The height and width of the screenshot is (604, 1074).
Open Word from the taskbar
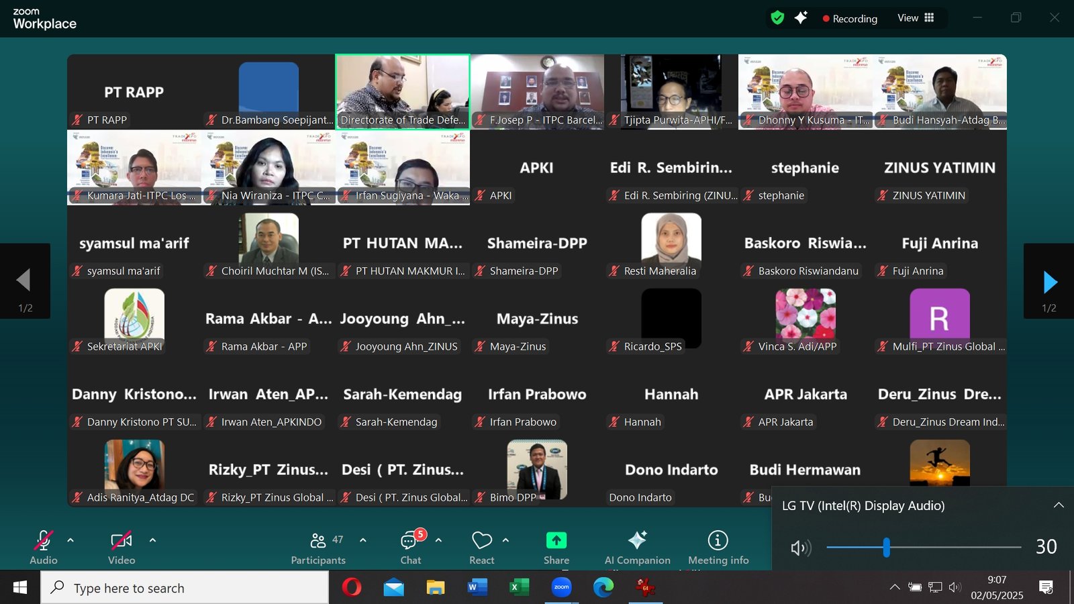(477, 588)
